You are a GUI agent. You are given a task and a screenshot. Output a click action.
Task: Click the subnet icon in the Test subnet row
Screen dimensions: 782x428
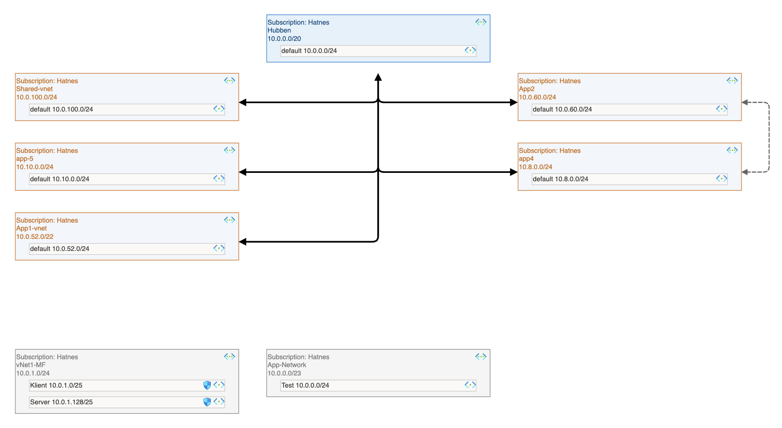[470, 385]
